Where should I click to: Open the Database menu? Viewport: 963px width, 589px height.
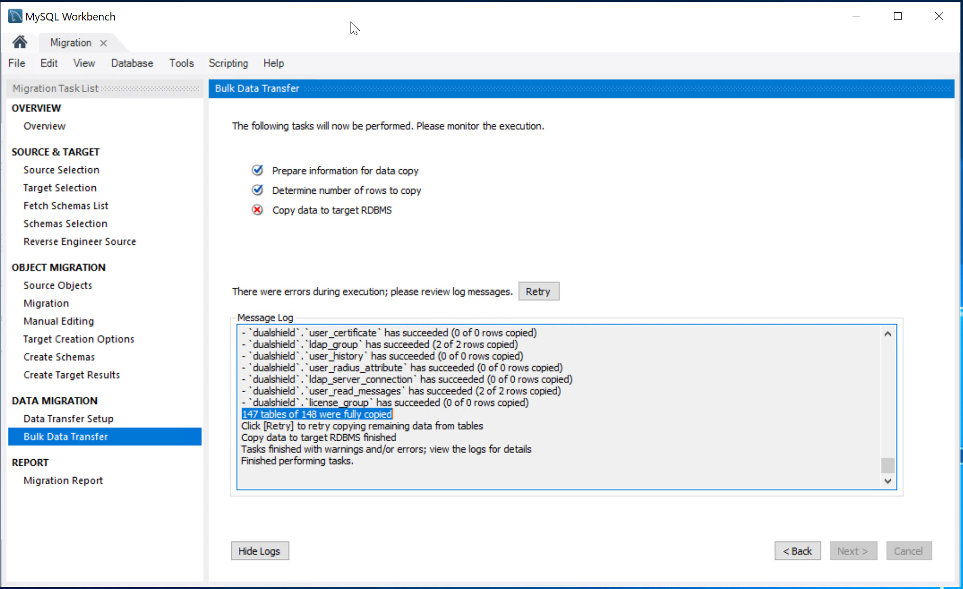coord(132,63)
